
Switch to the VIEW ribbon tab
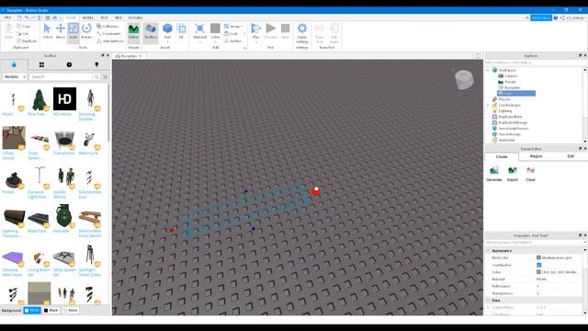coord(119,17)
